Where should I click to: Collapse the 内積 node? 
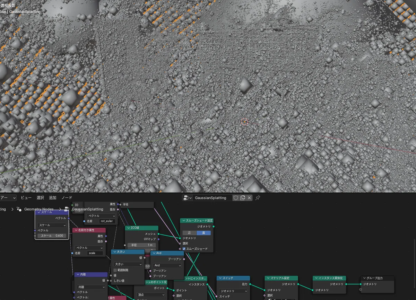click(x=78, y=275)
